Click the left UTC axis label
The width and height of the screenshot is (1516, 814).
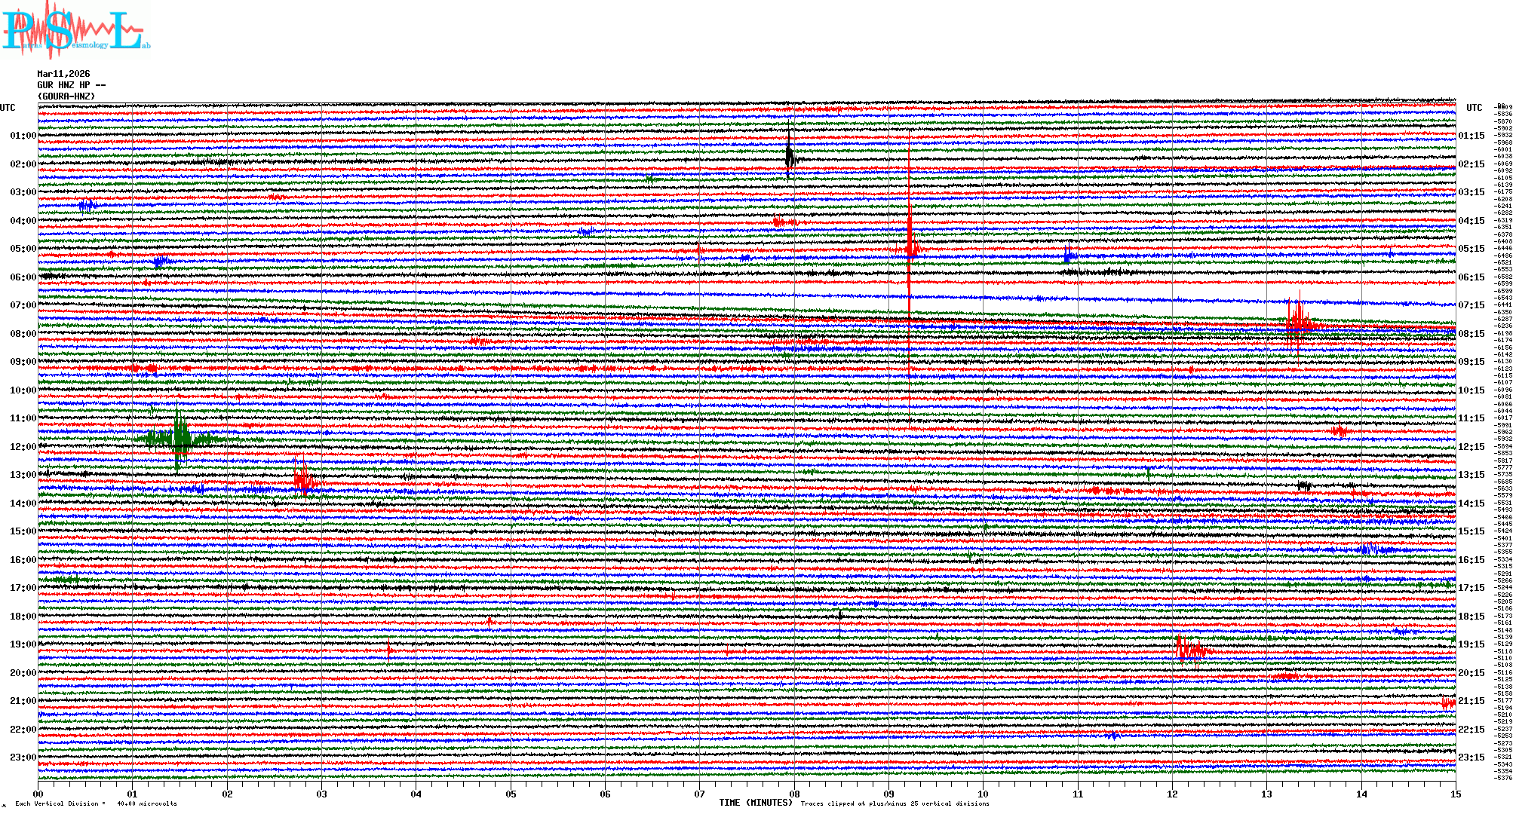click(x=8, y=108)
